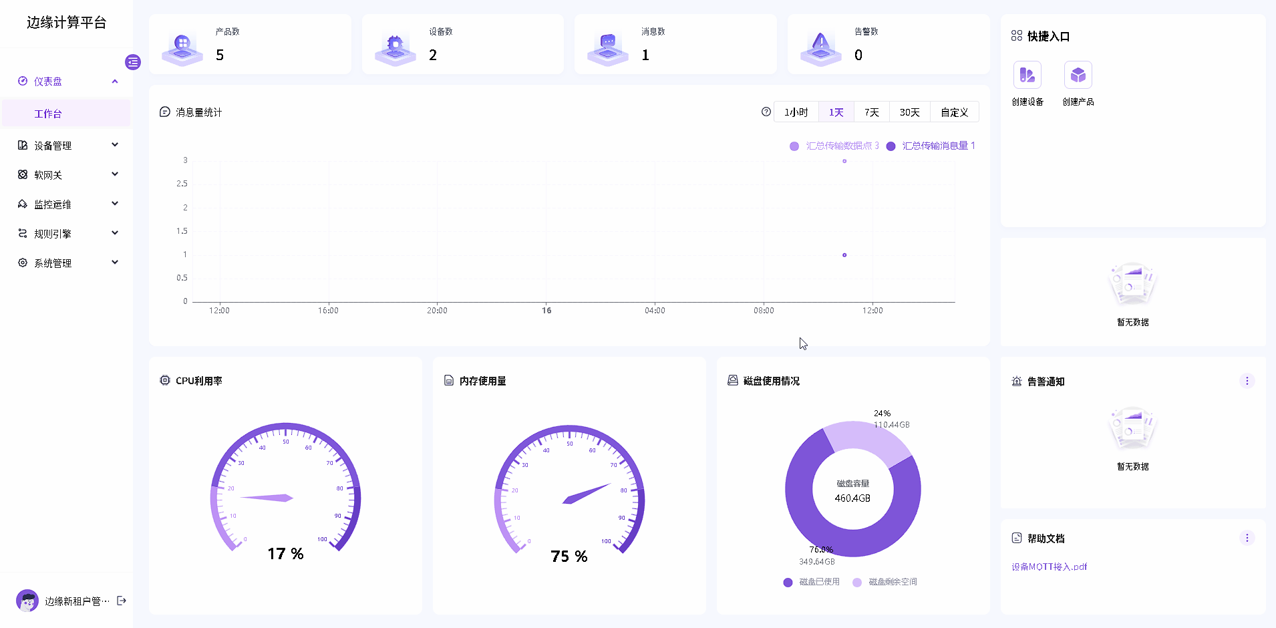
Task: Click the help question mark beside time range
Action: click(766, 112)
